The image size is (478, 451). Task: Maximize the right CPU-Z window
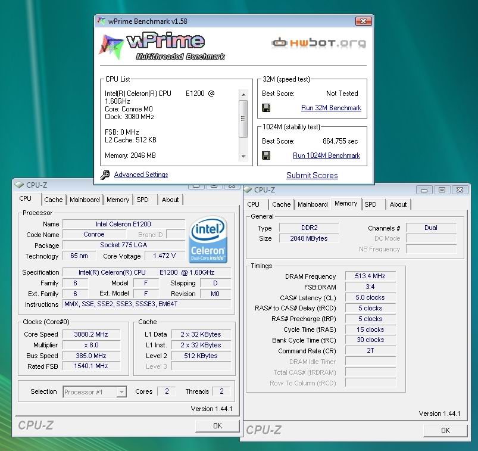[x=442, y=190]
